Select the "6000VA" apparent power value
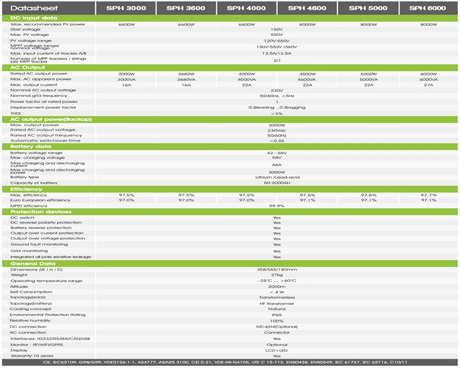 pos(428,80)
